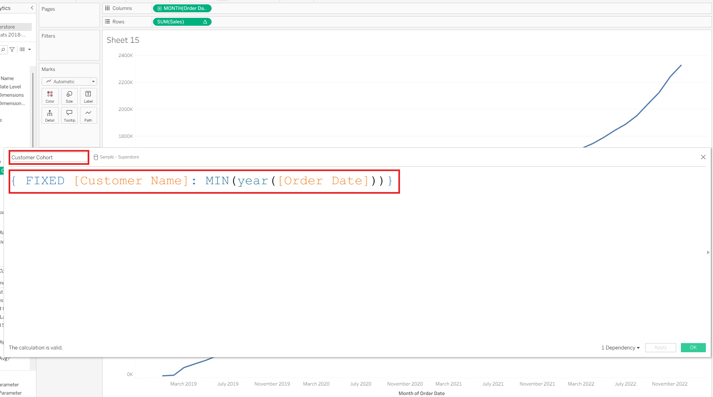Click the Rows shelf icon
This screenshot has height=397, width=713.
pyautogui.click(x=107, y=22)
